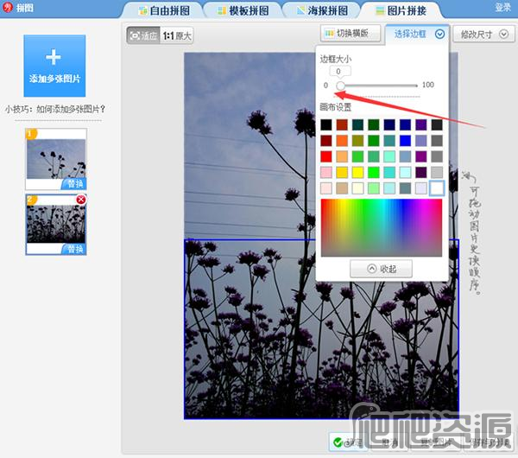
Task: Click the 边框大小 value input box
Action: [338, 72]
